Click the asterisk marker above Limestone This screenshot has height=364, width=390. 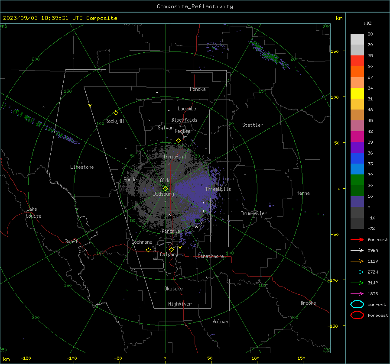[x=82, y=163]
